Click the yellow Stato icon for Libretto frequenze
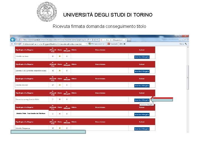The height and width of the screenshot is (149, 199). tap(60, 128)
